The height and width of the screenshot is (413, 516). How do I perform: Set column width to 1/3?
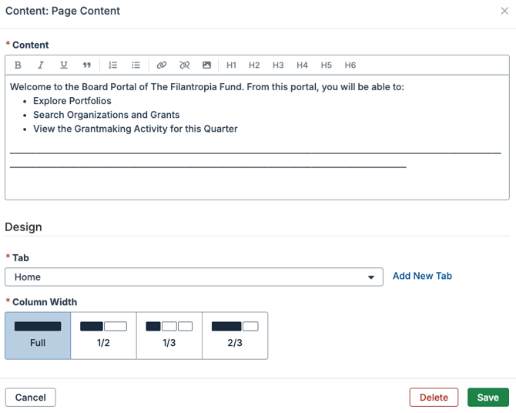coord(169,335)
